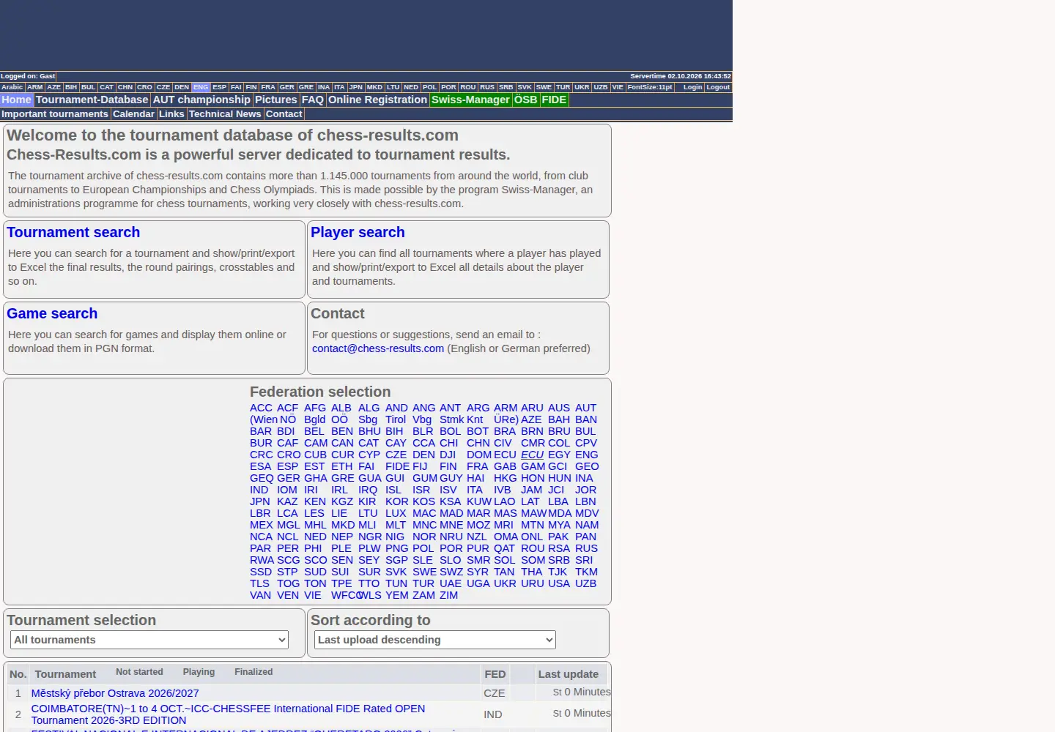The width and height of the screenshot is (1055, 732).
Task: Select federation NOR
Action: coord(424,537)
